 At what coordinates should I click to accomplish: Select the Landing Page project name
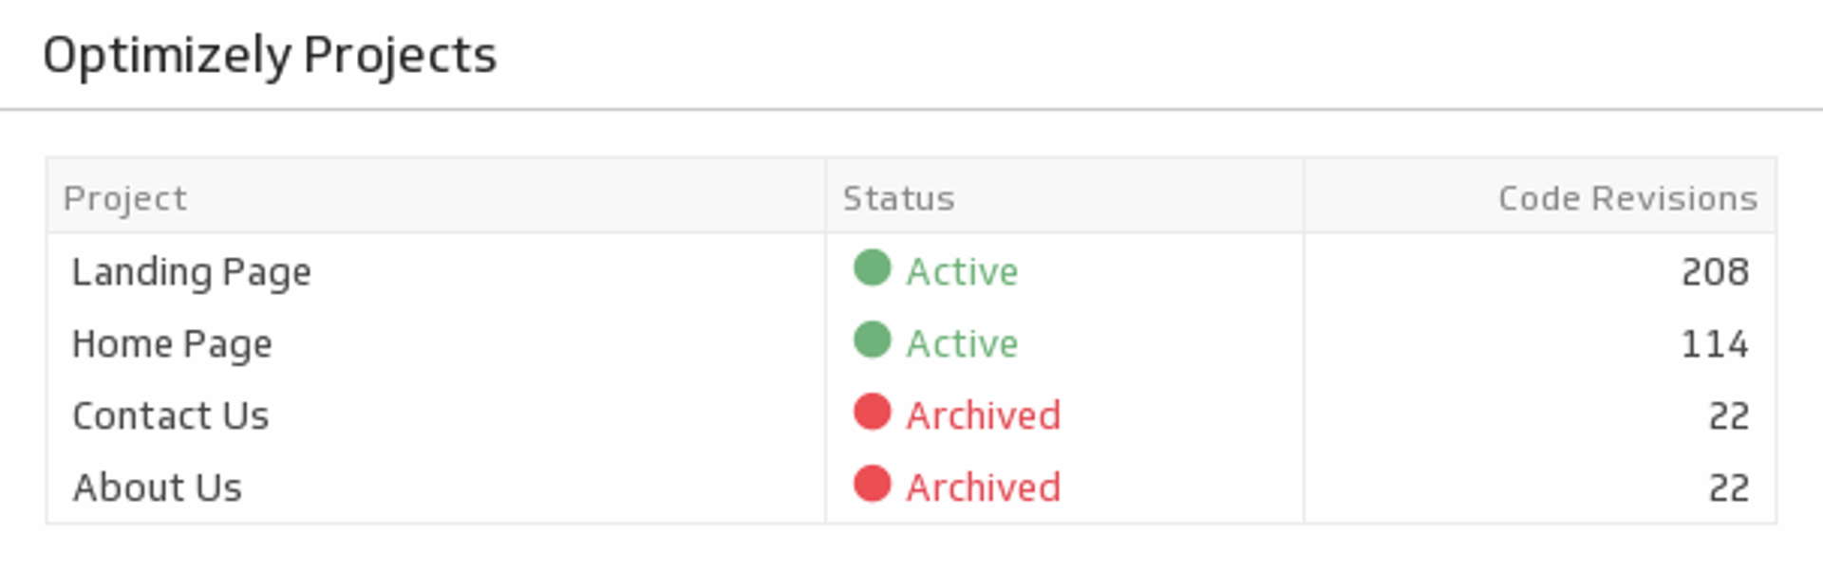[x=192, y=272]
